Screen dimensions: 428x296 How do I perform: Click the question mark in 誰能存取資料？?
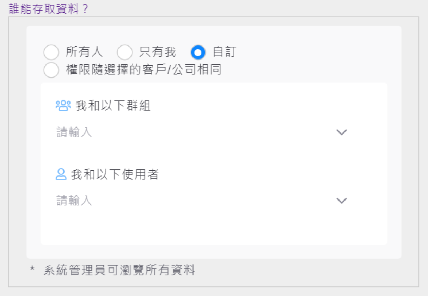point(84,9)
